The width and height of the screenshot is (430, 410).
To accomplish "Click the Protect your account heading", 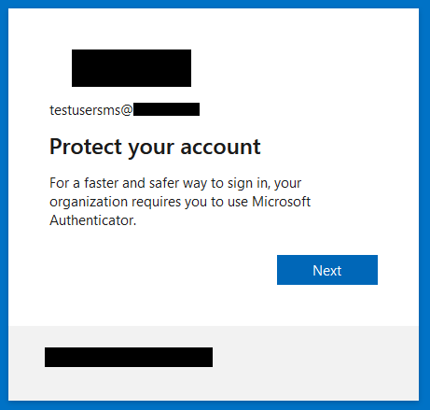I will [155, 148].
